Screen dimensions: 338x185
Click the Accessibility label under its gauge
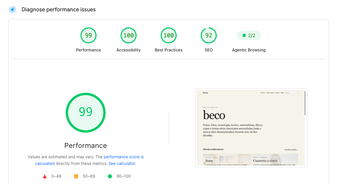pyautogui.click(x=129, y=50)
